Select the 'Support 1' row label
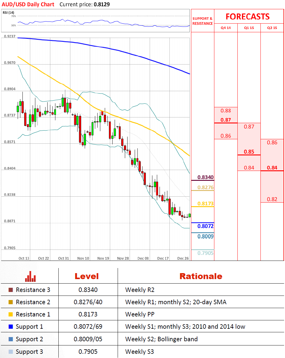 [29, 327]
